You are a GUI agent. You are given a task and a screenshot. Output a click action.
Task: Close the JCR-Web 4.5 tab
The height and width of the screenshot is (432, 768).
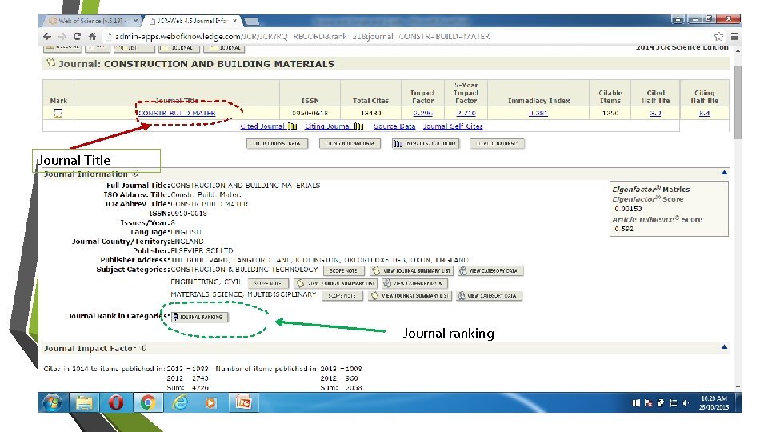[235, 21]
